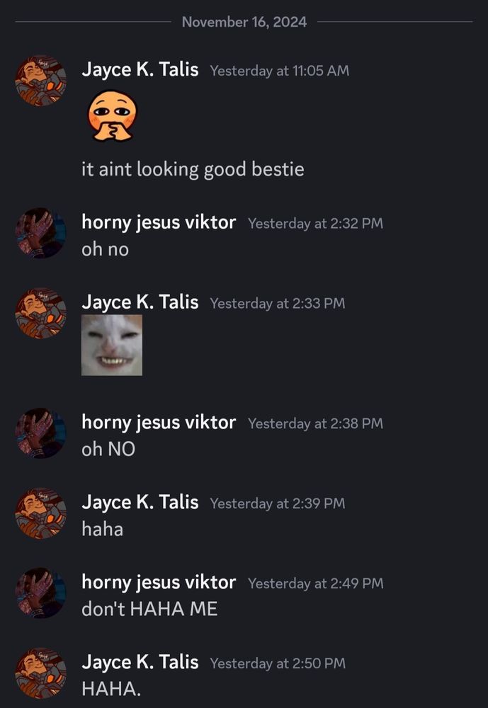488x708 pixels.
Task: Click the 'oh NO' message text
Action: (108, 449)
